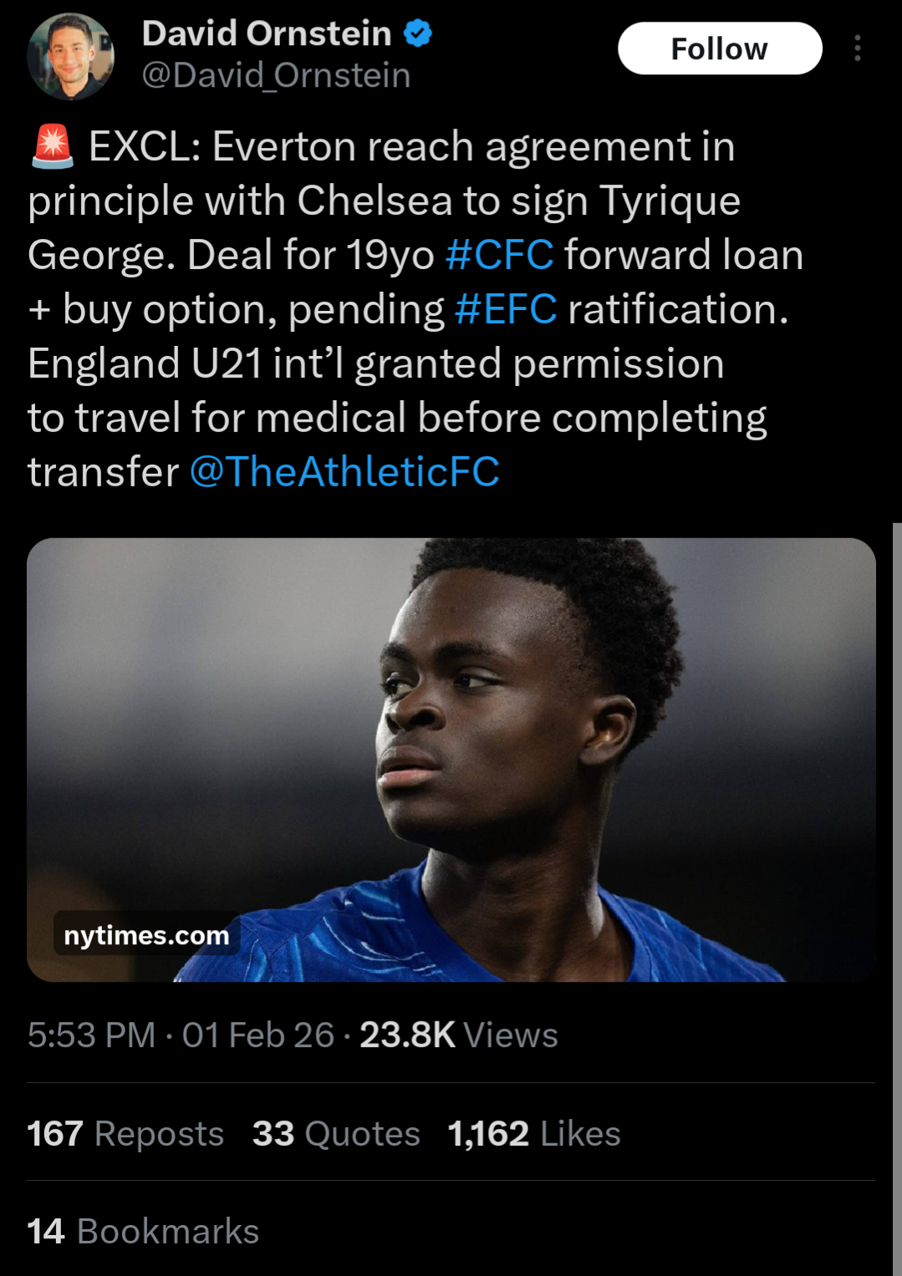View the 23.8K Views count

[x=458, y=1035]
